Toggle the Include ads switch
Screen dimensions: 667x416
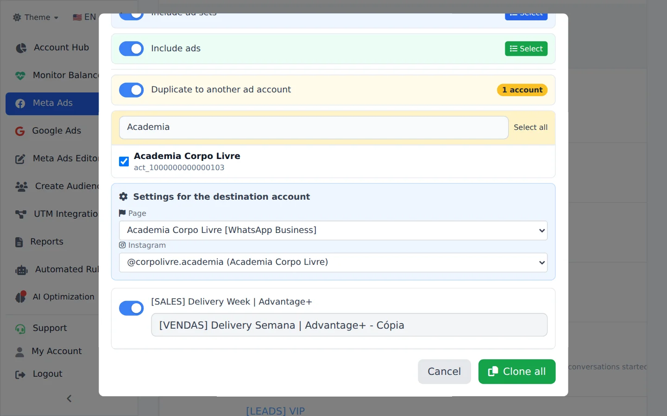pyautogui.click(x=132, y=49)
